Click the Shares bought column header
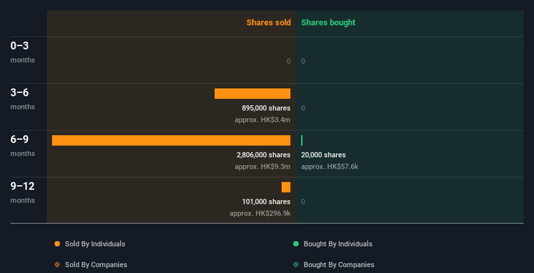Screen dimensions: 534x273 click(328, 23)
